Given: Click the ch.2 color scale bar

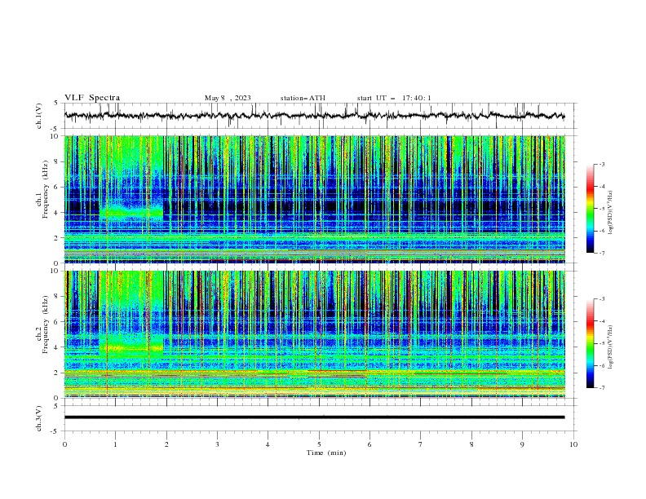Looking at the screenshot, I should pos(591,343).
